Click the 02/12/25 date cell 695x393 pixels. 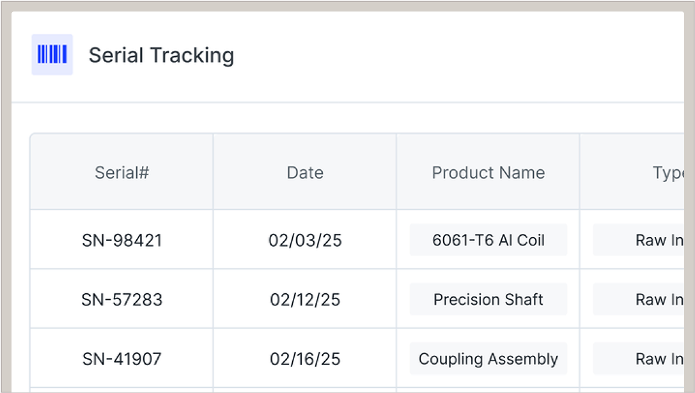coord(305,300)
